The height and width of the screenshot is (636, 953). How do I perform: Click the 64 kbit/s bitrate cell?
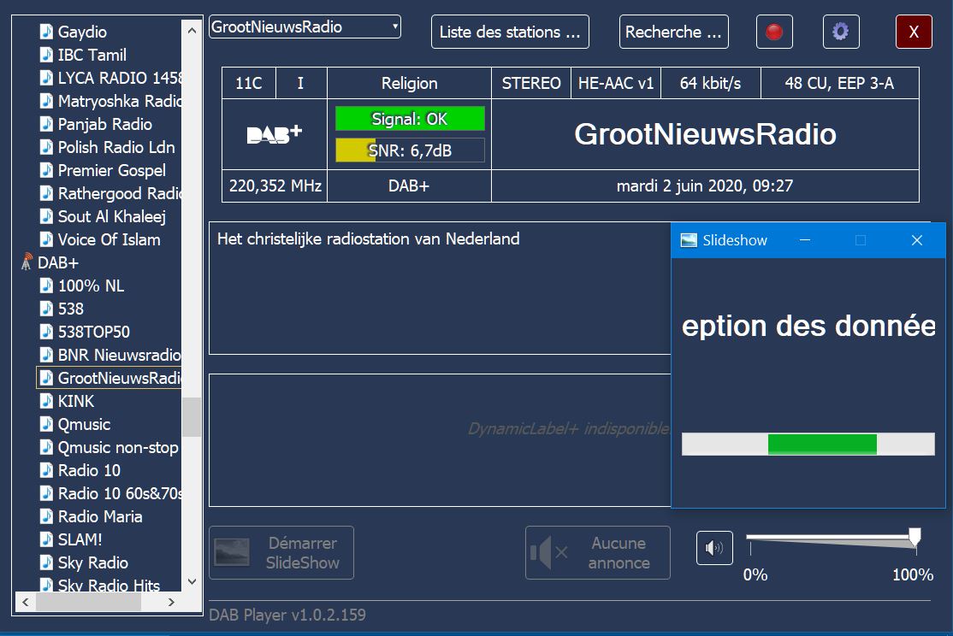pos(711,83)
